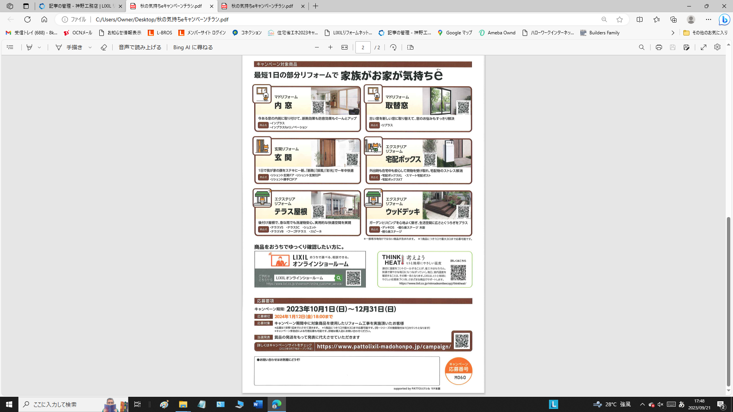Click the PDF rotate icon
This screenshot has width=733, height=412.
coord(393,47)
